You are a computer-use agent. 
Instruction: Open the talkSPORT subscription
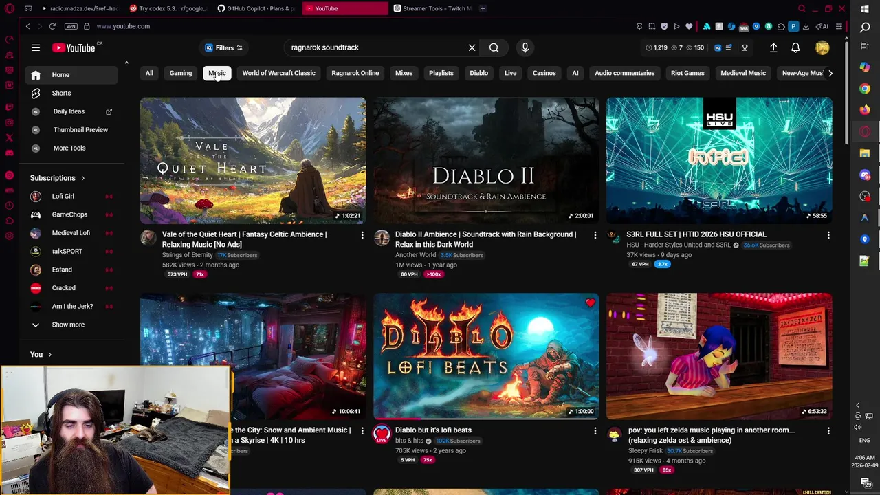[71, 251]
